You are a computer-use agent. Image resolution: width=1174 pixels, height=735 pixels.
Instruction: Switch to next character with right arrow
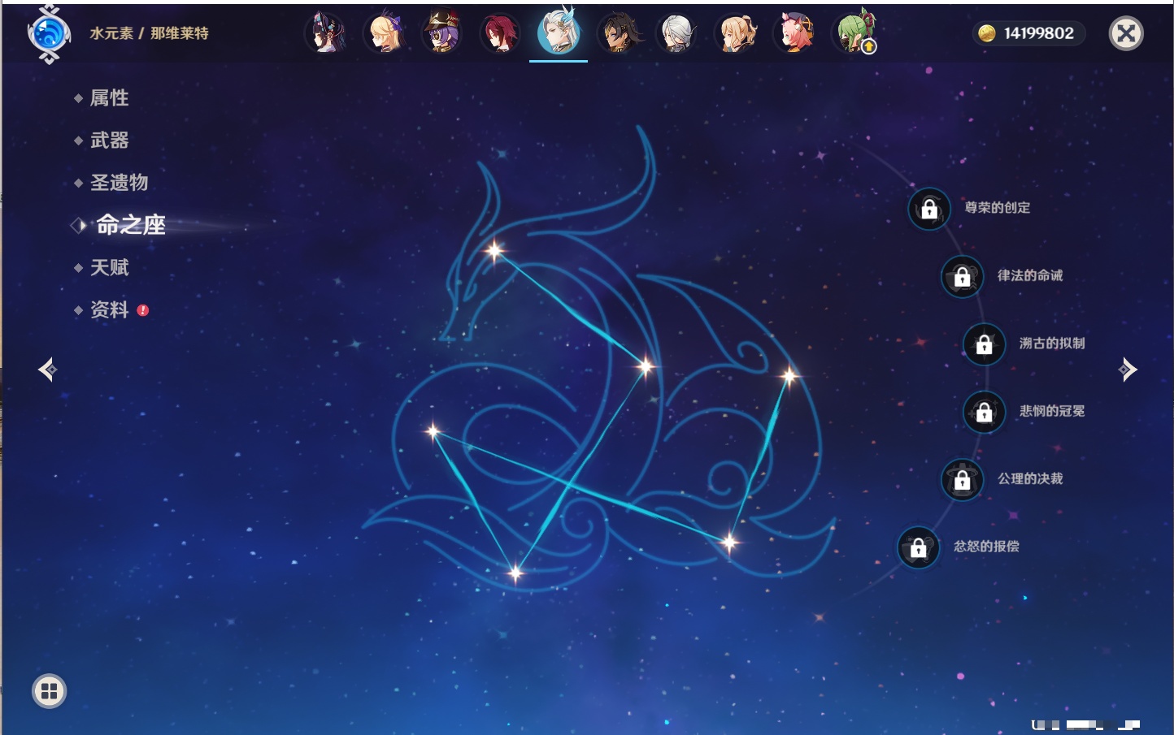[x=1128, y=370]
